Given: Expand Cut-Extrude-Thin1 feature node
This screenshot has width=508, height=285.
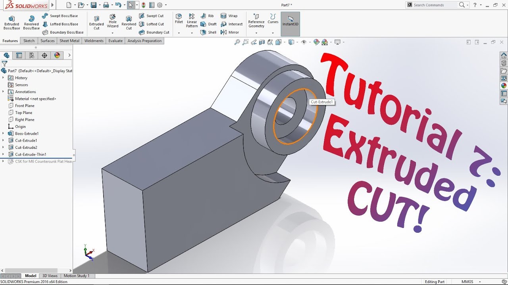Looking at the screenshot, I should [x=3, y=154].
